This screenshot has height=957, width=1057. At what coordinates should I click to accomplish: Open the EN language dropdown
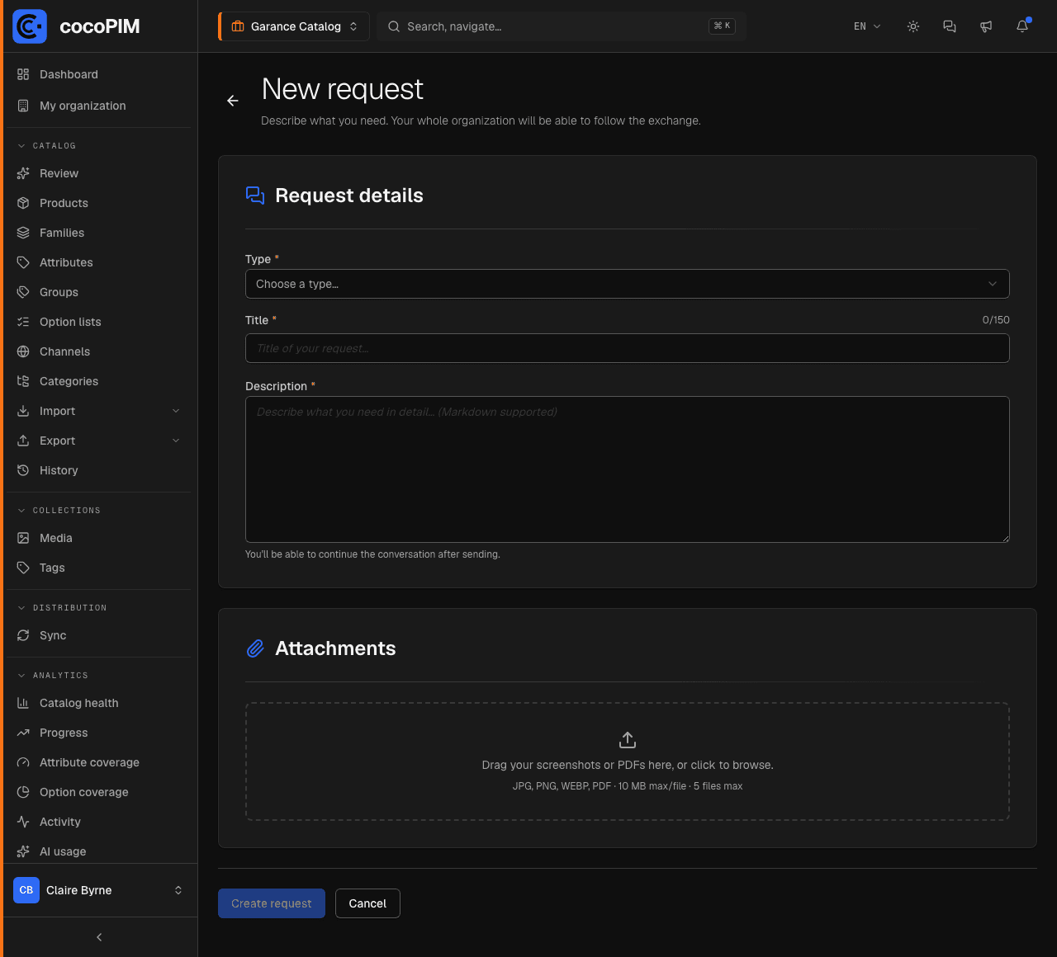tap(867, 26)
